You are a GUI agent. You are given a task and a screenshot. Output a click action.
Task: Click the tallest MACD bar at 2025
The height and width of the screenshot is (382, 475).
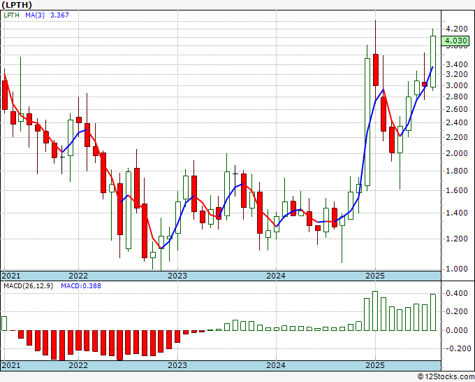click(x=375, y=311)
